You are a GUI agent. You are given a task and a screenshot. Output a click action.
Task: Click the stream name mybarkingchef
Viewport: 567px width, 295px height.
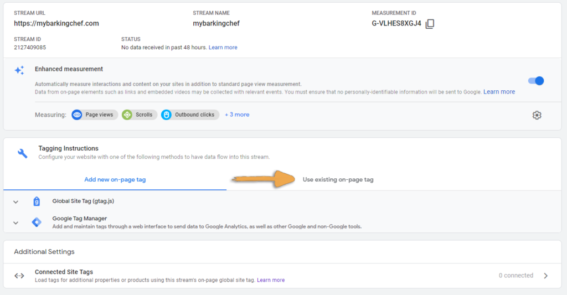coord(217,23)
